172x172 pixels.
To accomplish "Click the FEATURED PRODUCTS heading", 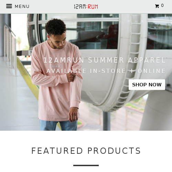I will (x=86, y=151).
